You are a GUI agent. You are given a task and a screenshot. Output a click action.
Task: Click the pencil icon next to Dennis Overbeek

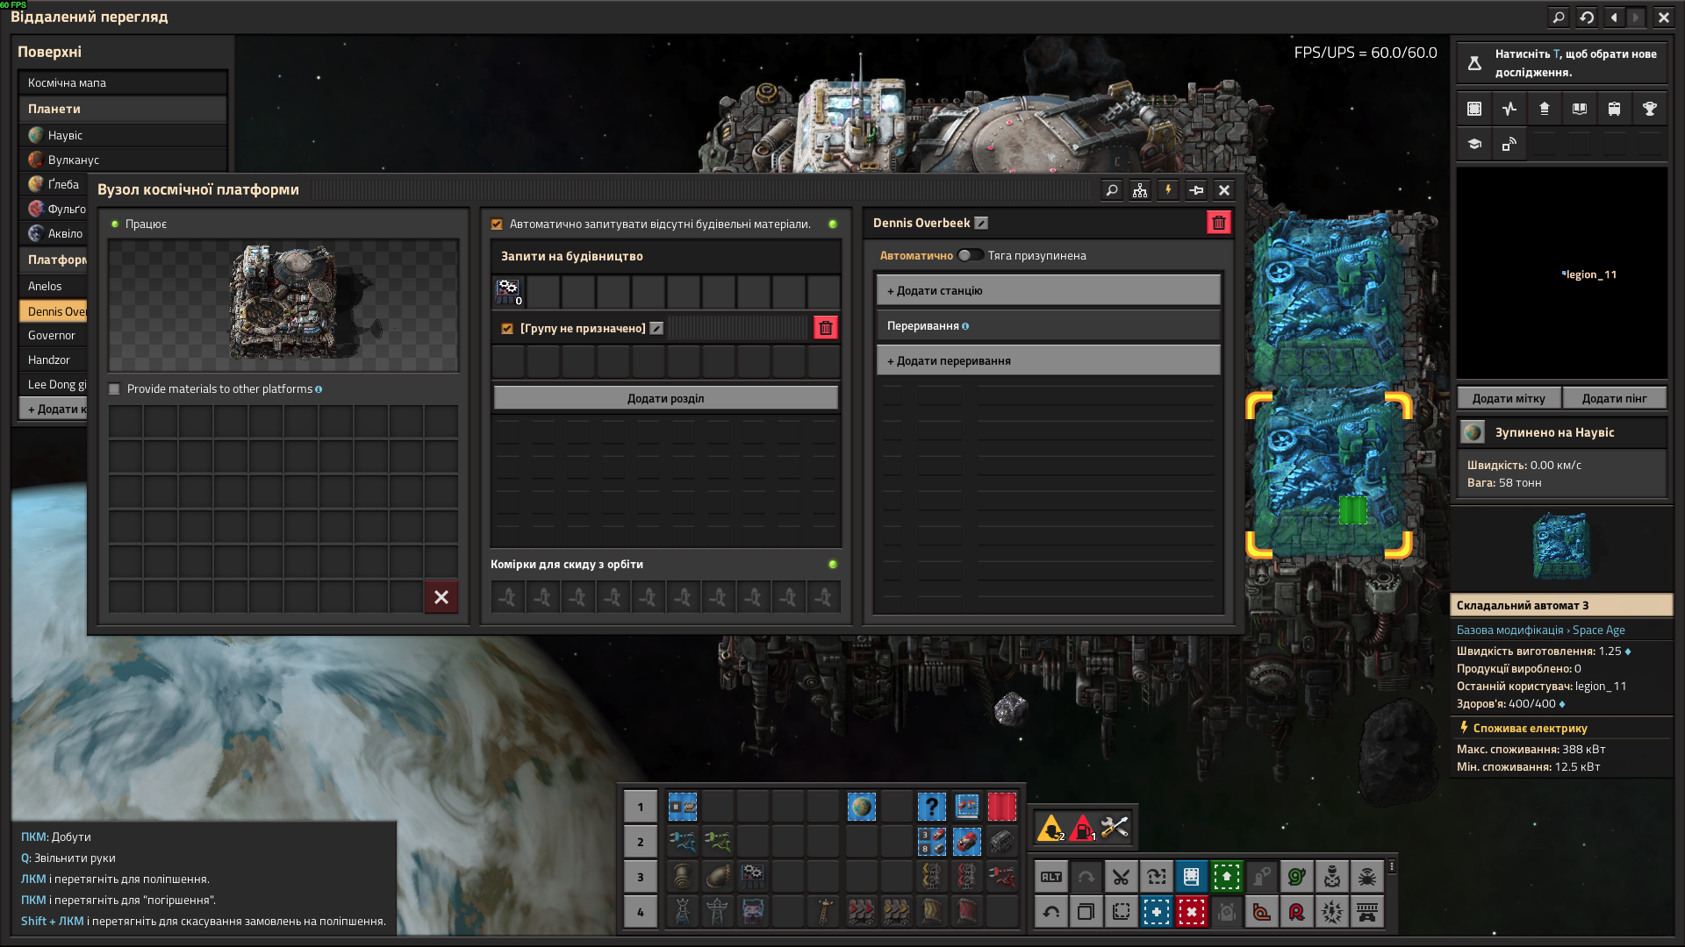981,223
